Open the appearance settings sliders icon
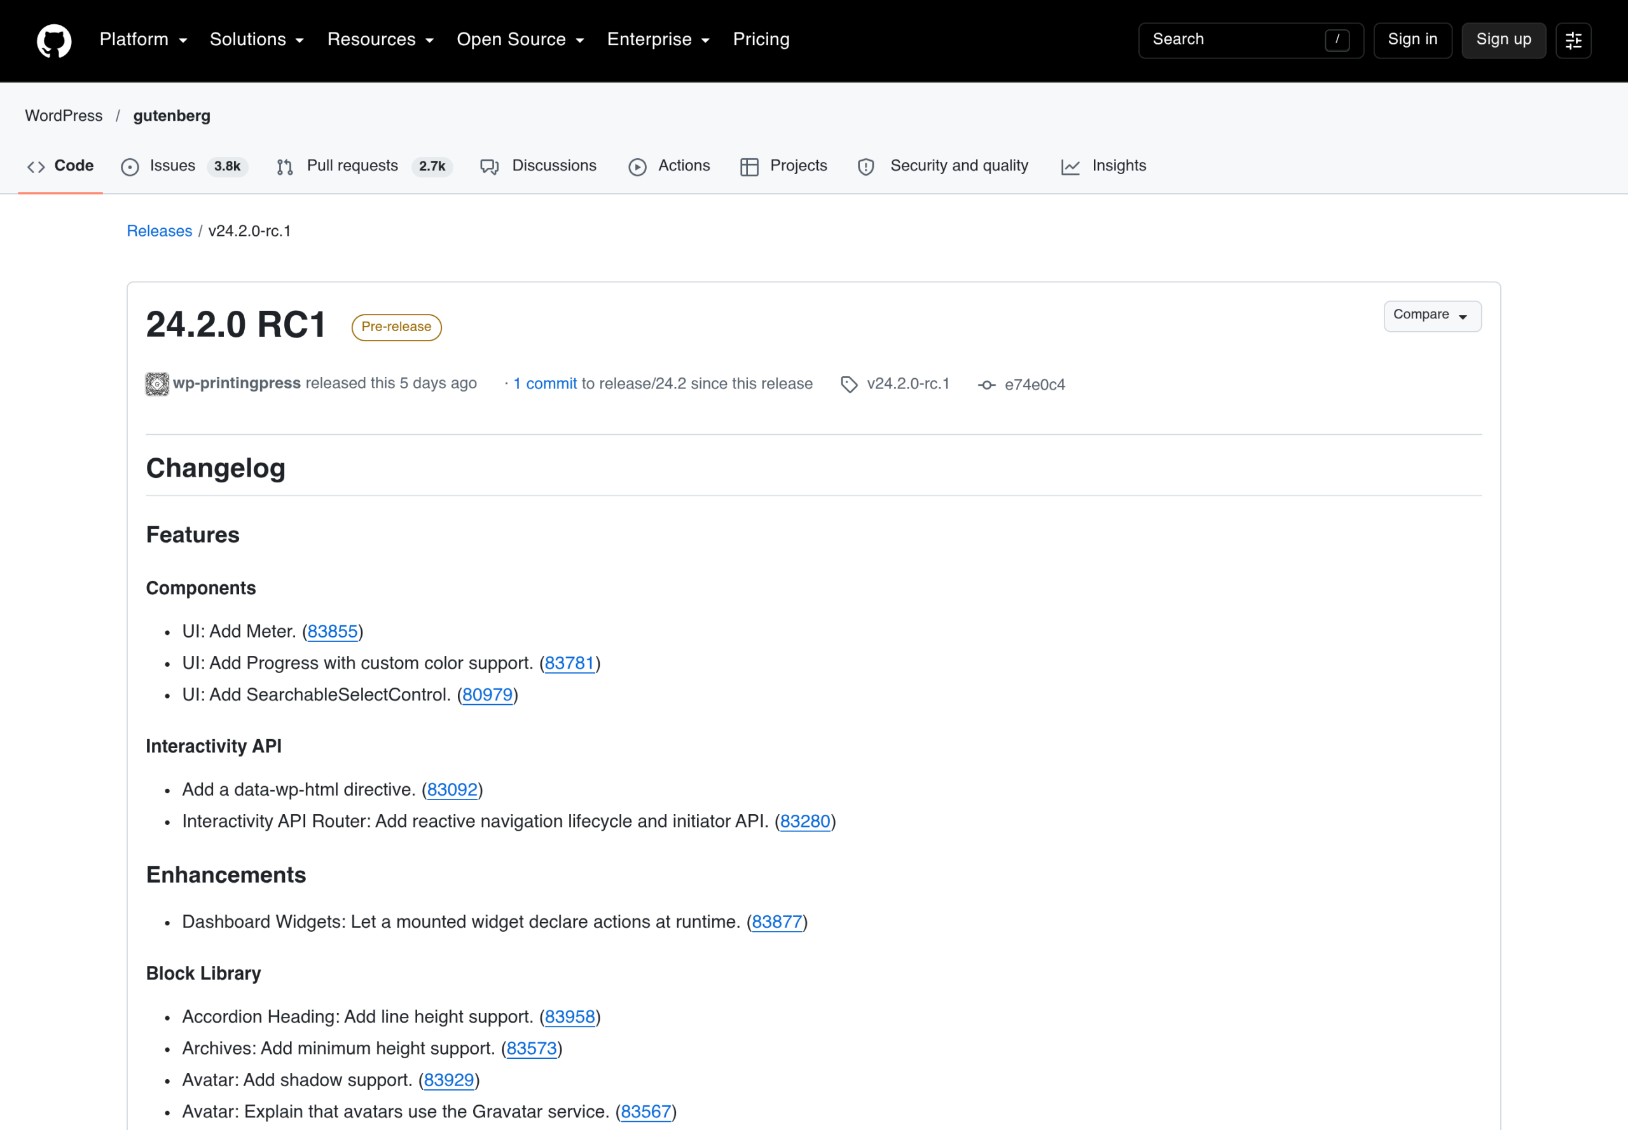 1573,41
